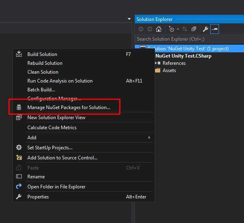Choose Open Folder in File Explorer
Viewport: 244px width, 223px height.
coord(84,187)
